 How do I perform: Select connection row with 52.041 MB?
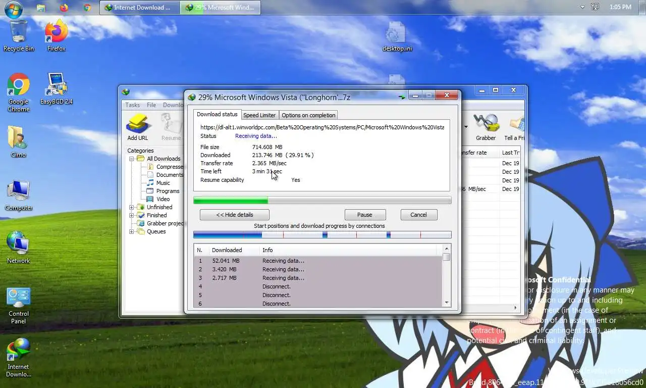pyautogui.click(x=318, y=261)
